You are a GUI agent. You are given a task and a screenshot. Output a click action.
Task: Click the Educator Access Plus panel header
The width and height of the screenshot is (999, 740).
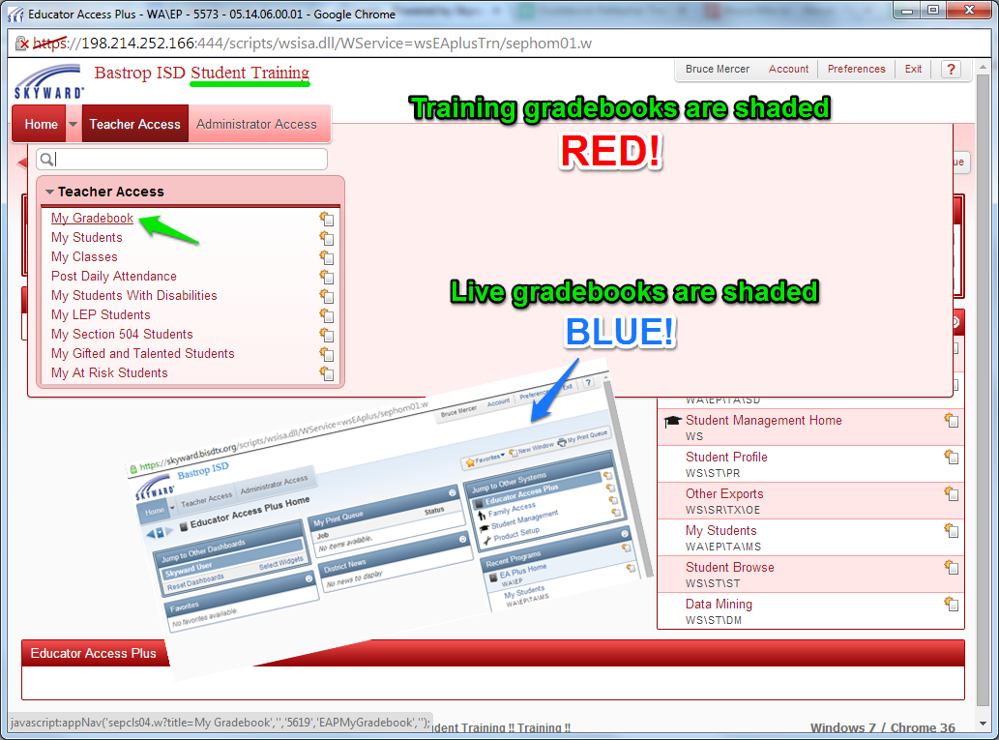click(493, 653)
